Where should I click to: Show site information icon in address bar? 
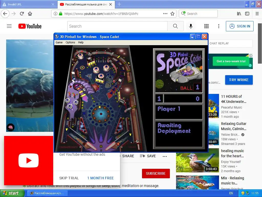point(55,14)
